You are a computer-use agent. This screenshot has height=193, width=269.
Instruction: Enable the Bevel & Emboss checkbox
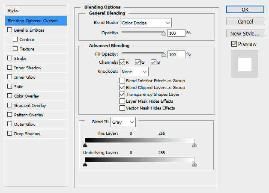10,30
